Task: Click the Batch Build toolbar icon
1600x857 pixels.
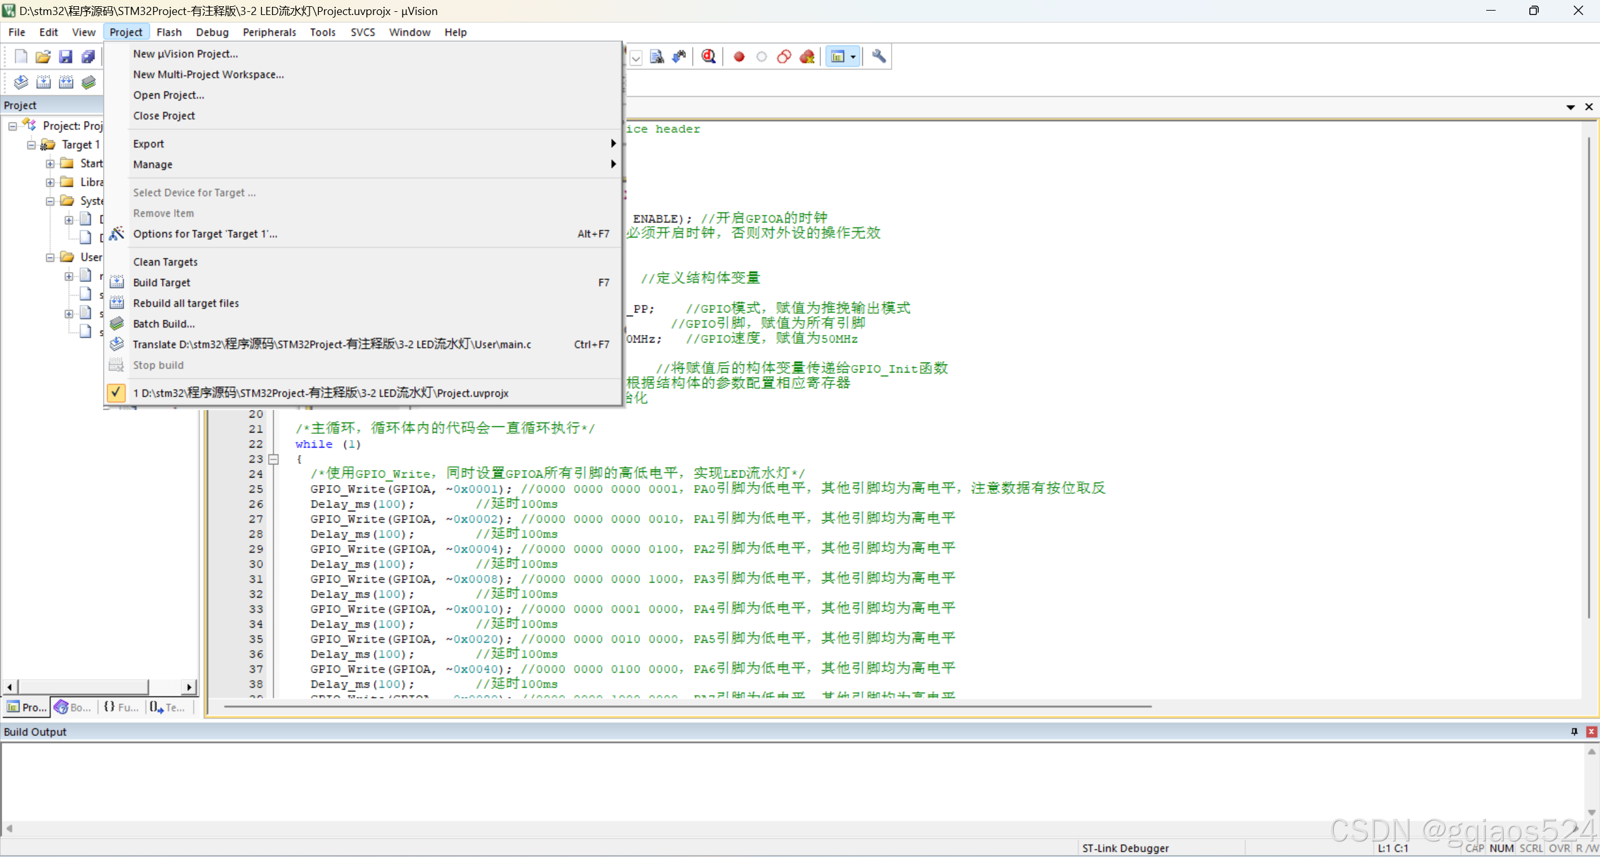Action: (x=89, y=82)
